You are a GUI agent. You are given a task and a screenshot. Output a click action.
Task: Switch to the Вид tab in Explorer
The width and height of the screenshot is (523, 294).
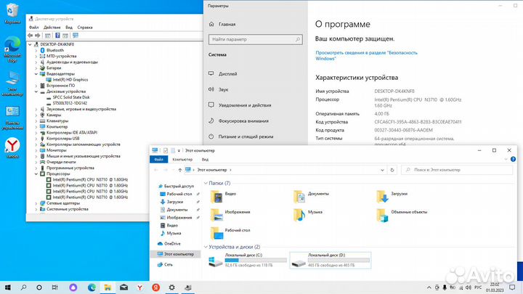click(206, 159)
